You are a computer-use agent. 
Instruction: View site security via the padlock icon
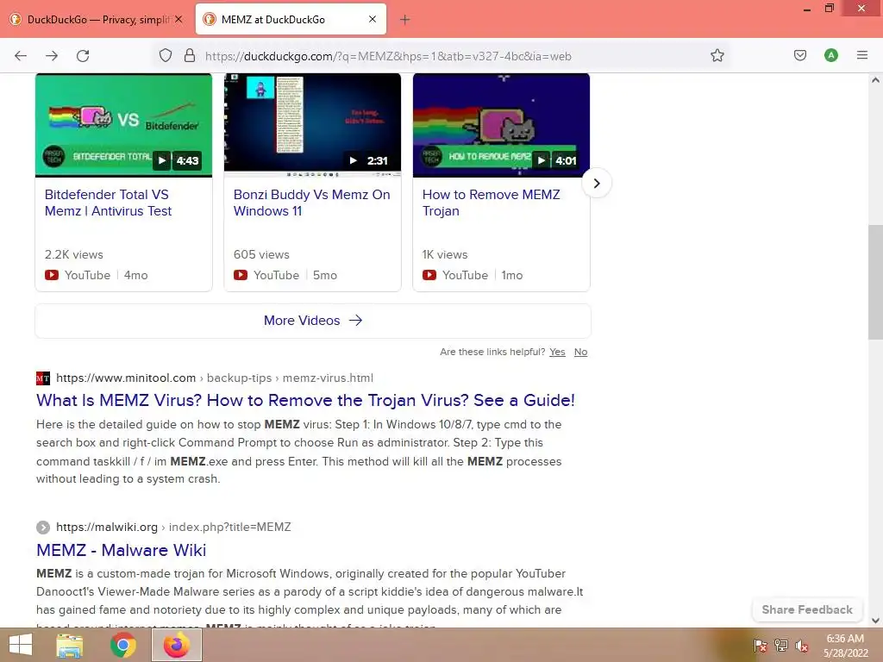pos(190,55)
